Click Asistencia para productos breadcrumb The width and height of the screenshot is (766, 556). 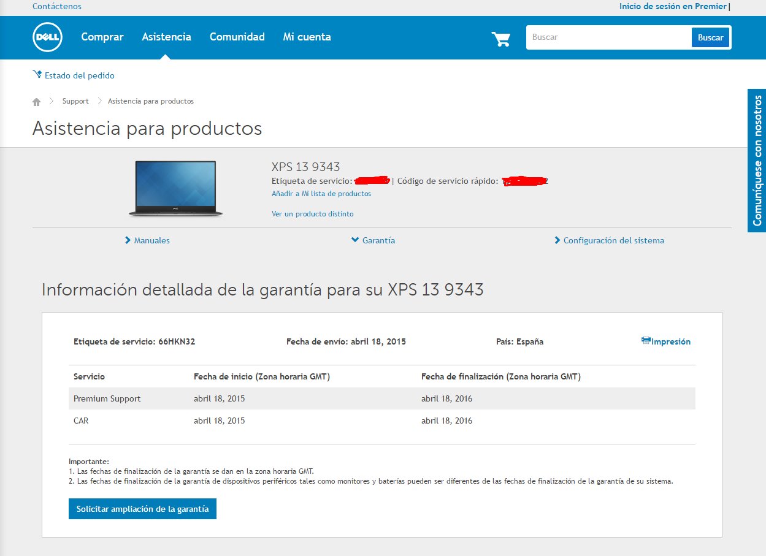[151, 101]
